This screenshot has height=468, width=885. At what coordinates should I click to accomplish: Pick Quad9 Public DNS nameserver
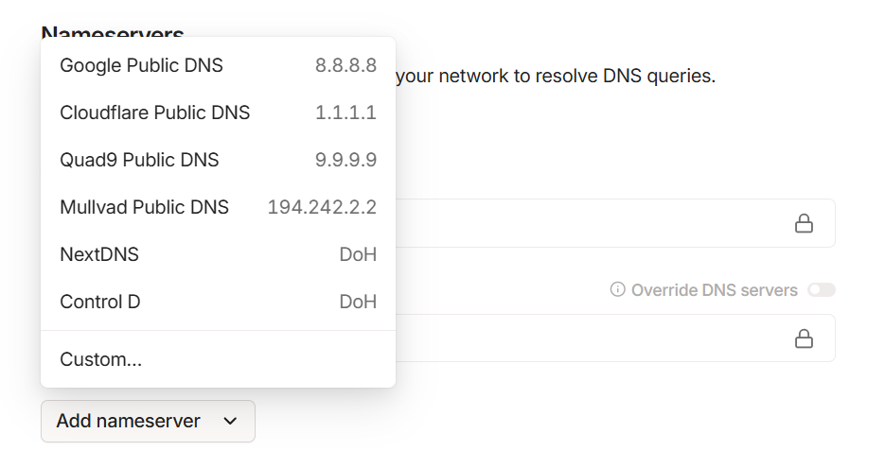tap(139, 160)
